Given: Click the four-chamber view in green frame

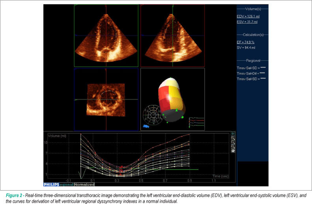Looking at the screenshot, I should pyautogui.click(x=106, y=36).
